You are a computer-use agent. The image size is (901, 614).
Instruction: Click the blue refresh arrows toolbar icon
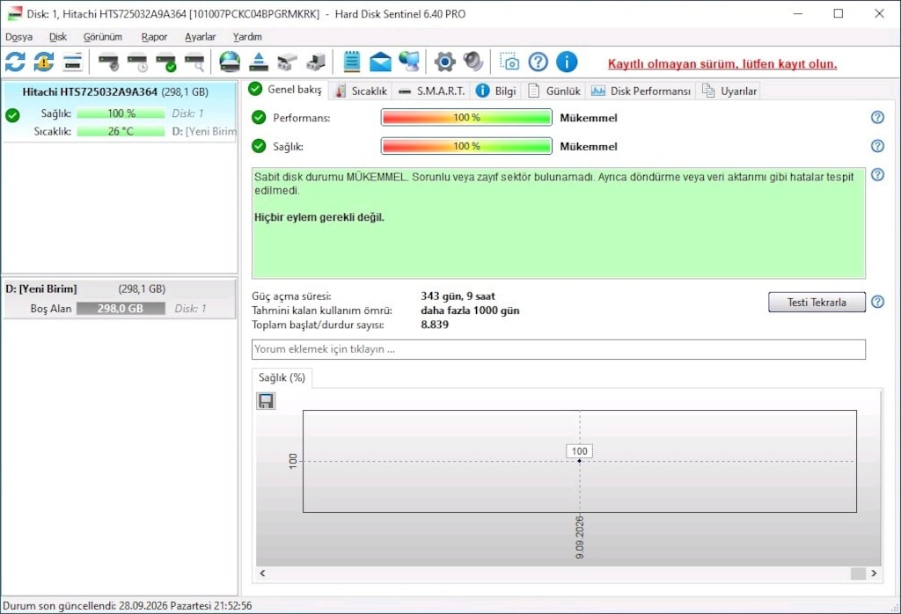16,62
